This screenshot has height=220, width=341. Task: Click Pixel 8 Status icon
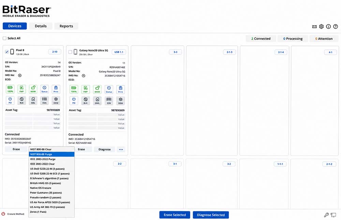point(44,89)
